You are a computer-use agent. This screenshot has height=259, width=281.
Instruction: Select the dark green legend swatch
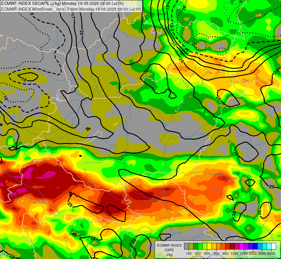tap(195, 246)
